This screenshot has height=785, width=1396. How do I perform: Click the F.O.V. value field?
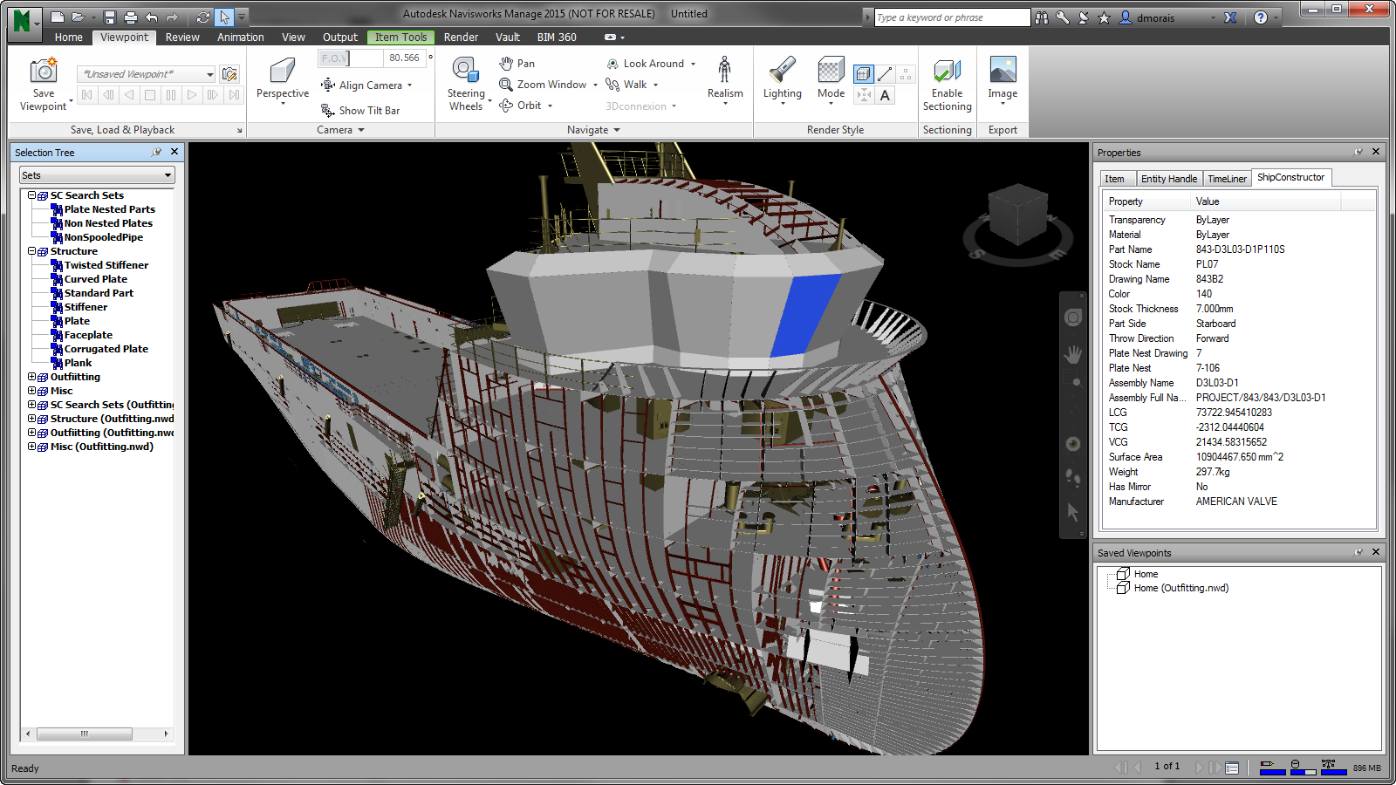click(403, 58)
